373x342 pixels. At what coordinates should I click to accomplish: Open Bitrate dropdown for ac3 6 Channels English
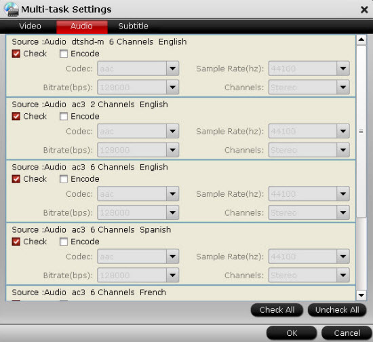click(x=172, y=212)
